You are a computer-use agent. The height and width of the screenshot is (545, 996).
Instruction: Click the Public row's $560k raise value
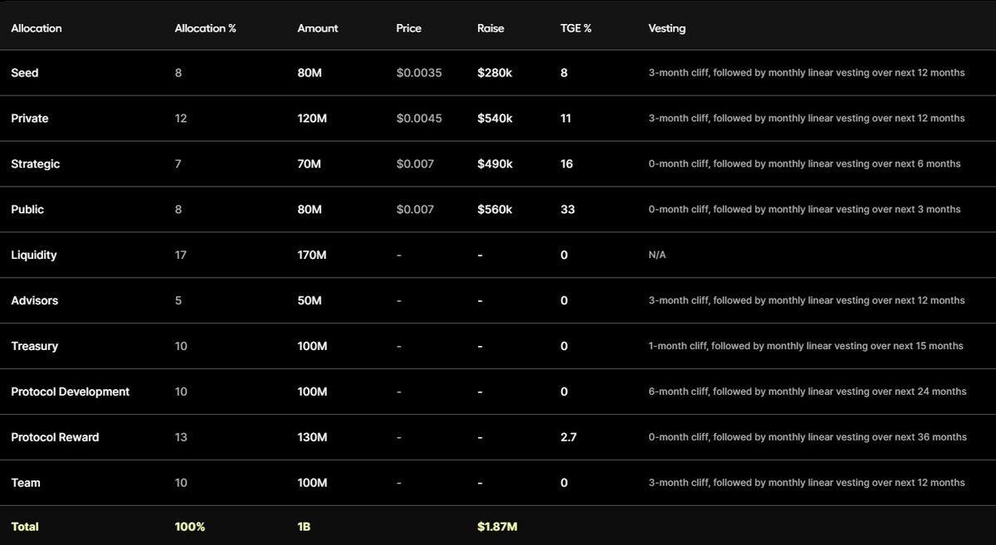495,210
